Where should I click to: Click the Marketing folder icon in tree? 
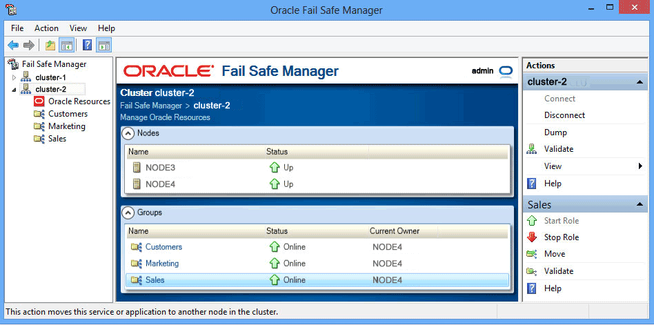click(39, 126)
